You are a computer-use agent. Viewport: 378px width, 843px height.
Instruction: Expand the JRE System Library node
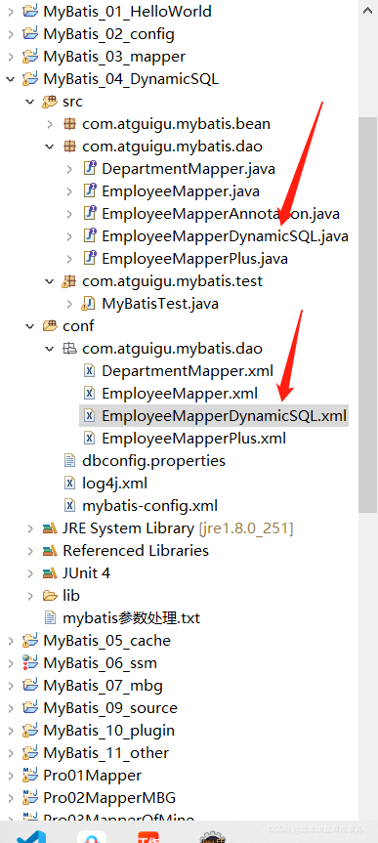(29, 528)
